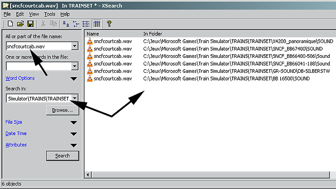Click the Attributes link
Screen dimensions: 336x189
[x=16, y=145]
